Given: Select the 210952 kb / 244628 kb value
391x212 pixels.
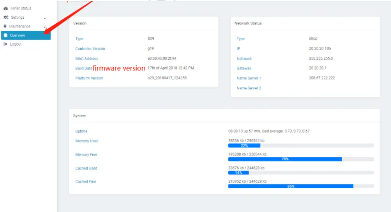Looking at the screenshot, I should 247,182.
